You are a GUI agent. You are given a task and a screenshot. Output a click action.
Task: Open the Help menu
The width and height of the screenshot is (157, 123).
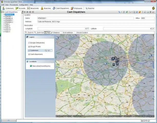pos(31,5)
